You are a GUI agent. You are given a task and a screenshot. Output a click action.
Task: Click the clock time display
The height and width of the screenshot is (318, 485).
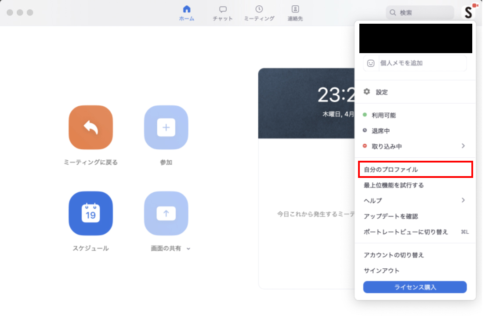point(336,95)
